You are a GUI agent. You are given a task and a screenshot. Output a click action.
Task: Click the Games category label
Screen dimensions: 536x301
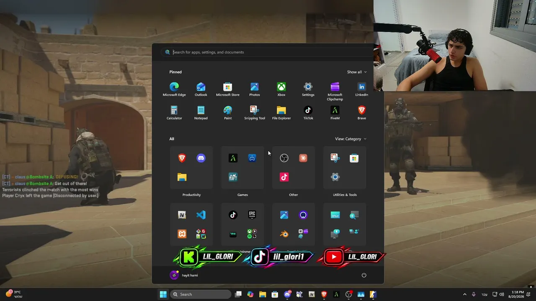[243, 195]
